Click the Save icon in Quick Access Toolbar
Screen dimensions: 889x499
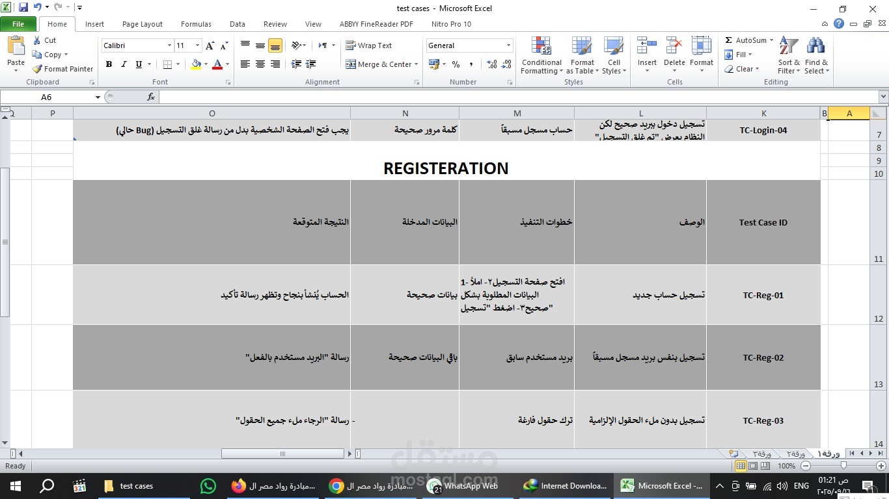pos(23,8)
